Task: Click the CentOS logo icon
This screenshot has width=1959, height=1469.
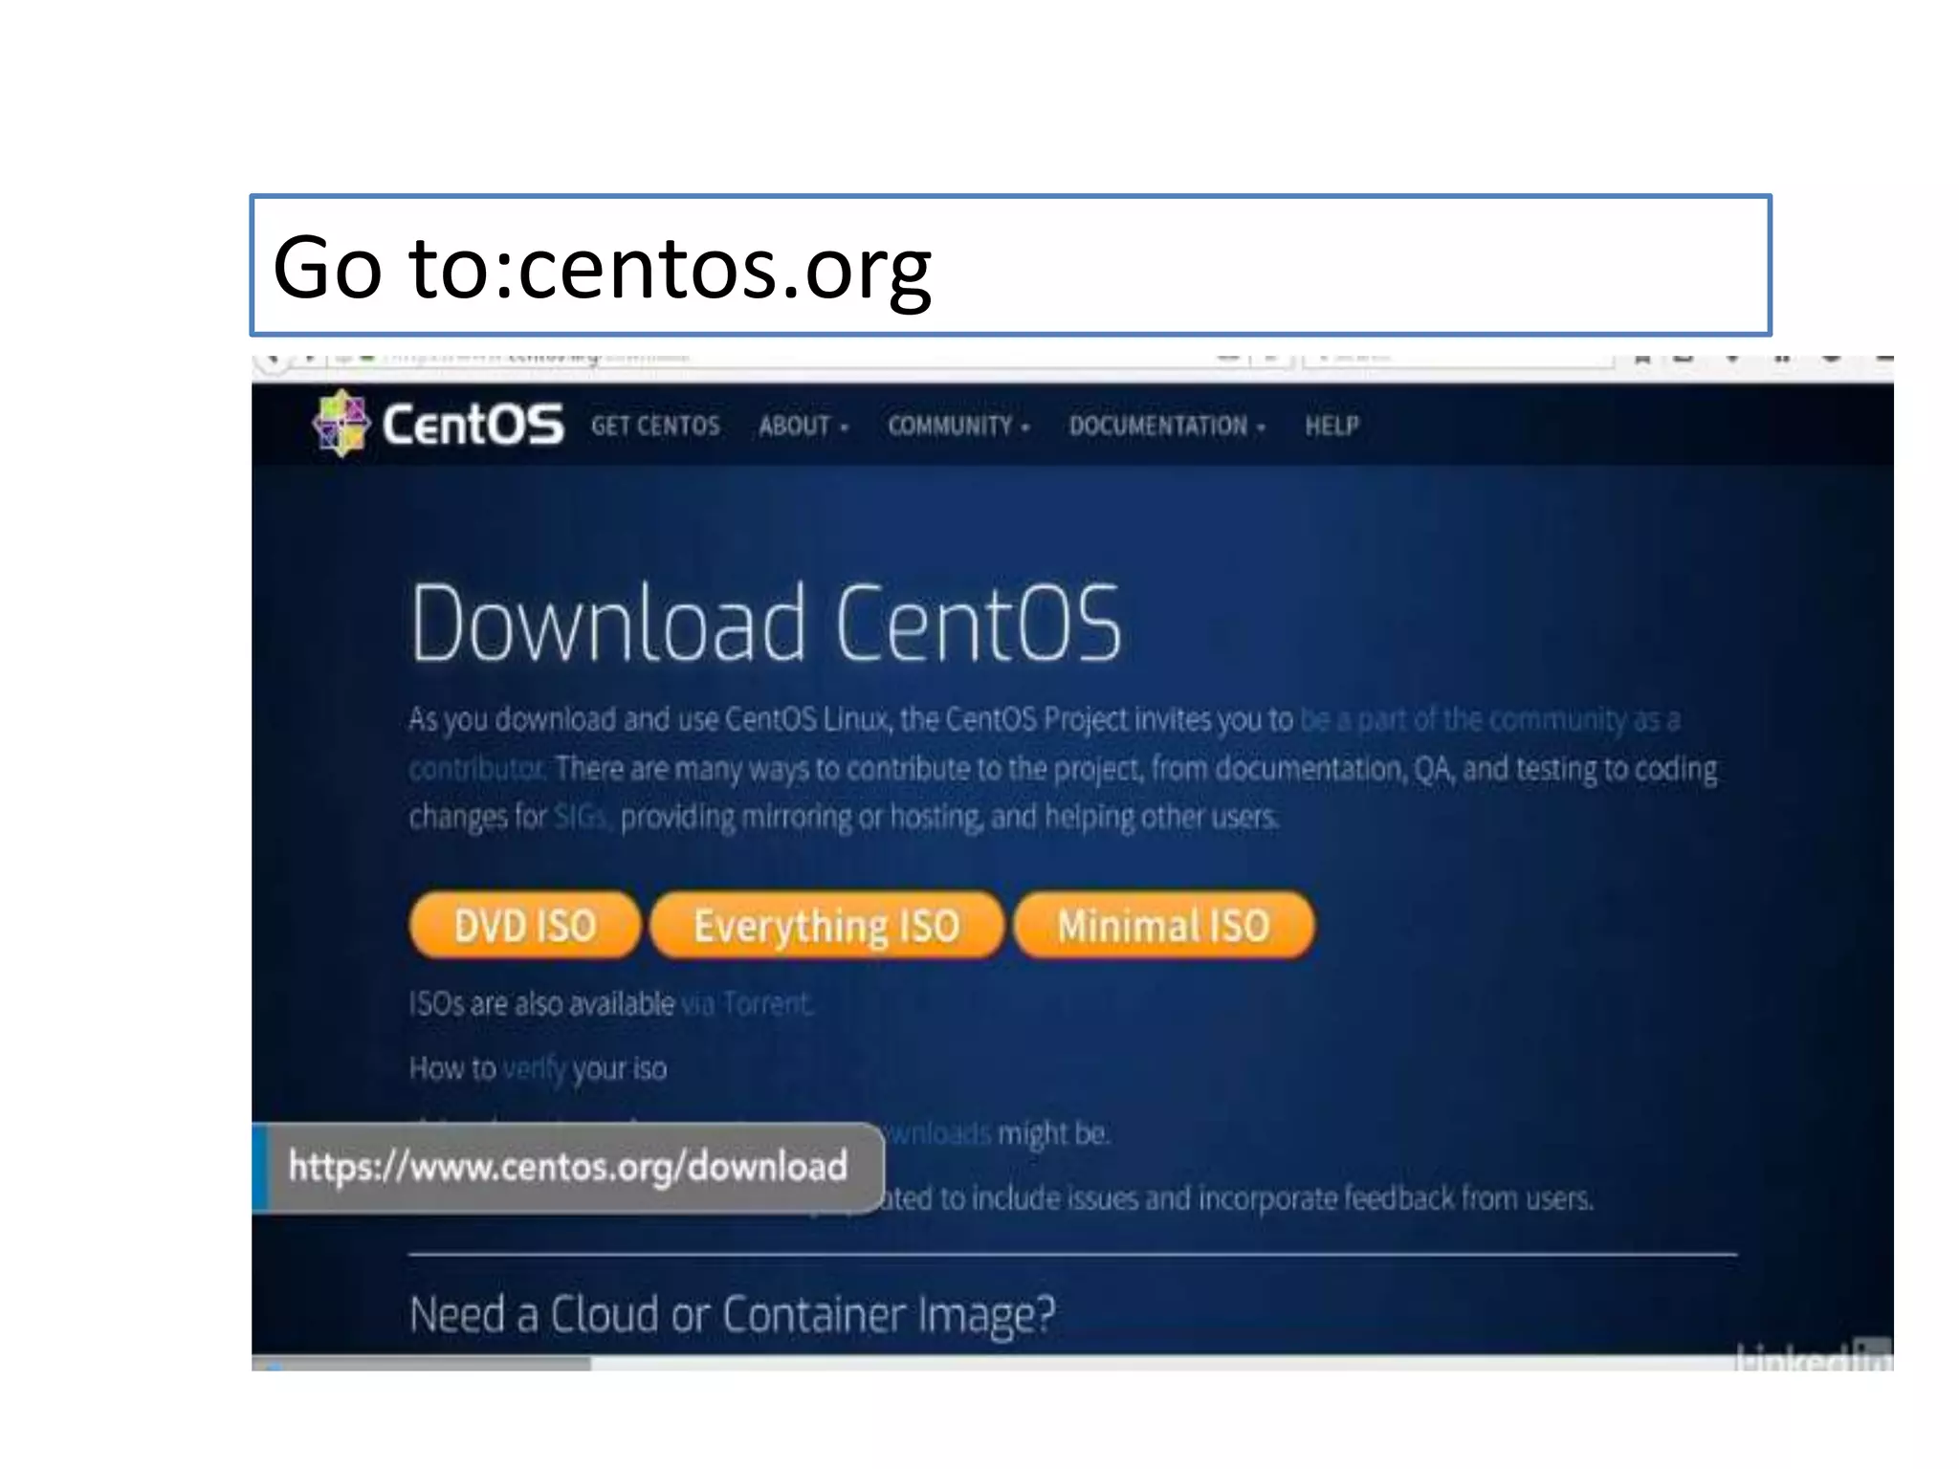Action: 341,423
